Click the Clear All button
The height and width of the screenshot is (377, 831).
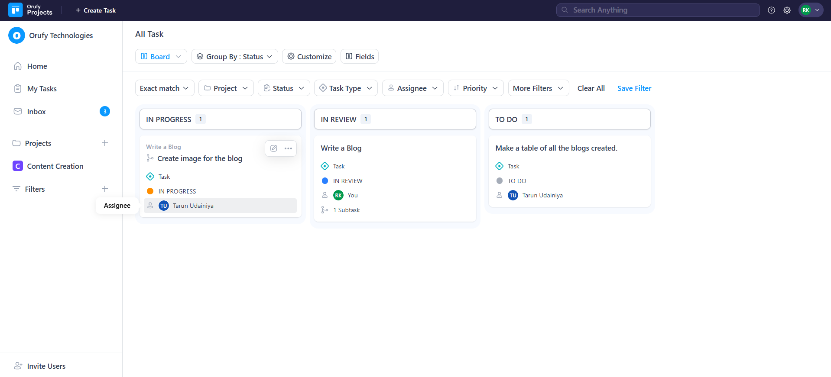pyautogui.click(x=591, y=88)
